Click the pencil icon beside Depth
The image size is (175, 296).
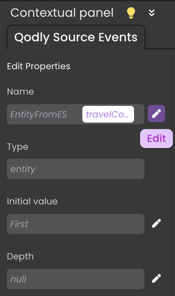156,279
